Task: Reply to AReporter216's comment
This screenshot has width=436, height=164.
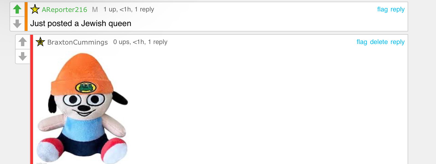Action: (x=398, y=10)
